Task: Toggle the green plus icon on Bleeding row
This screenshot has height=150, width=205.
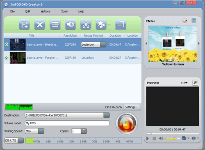Action: pyautogui.click(x=6, y=44)
